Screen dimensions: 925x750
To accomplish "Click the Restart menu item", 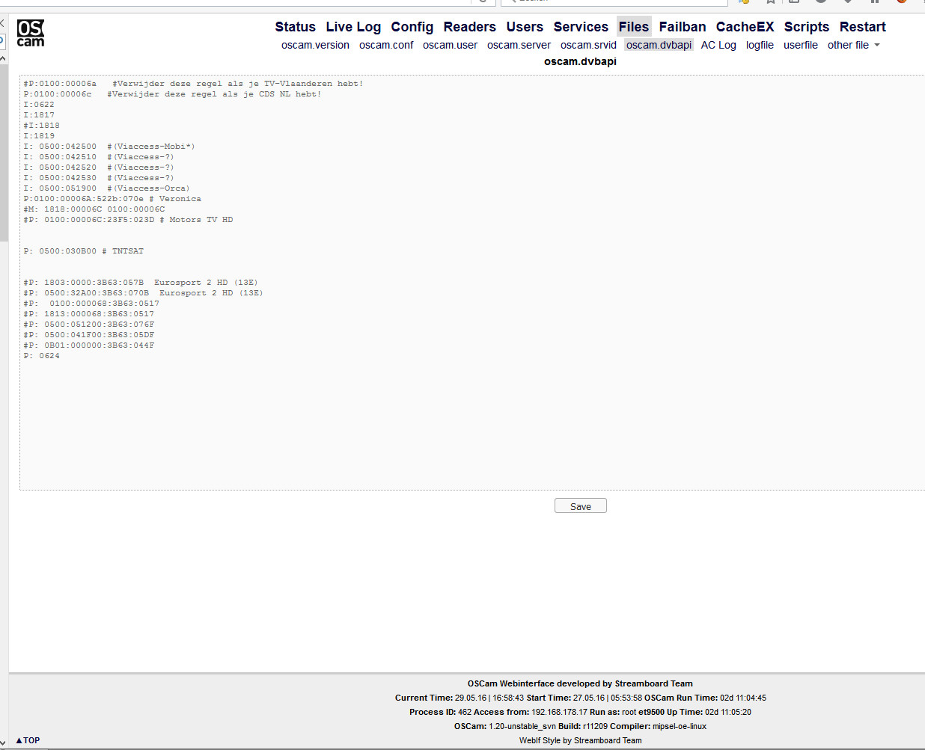I will coord(862,27).
